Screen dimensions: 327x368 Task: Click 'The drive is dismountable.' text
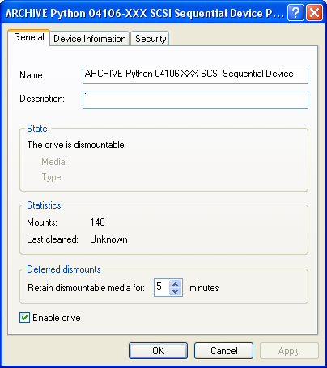(x=76, y=145)
